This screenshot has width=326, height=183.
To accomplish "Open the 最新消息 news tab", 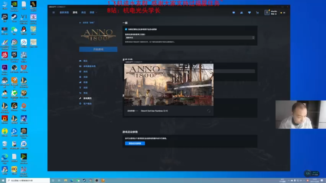I will 64,13.
